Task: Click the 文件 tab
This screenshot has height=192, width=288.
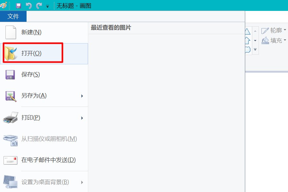Action: [x=13, y=16]
